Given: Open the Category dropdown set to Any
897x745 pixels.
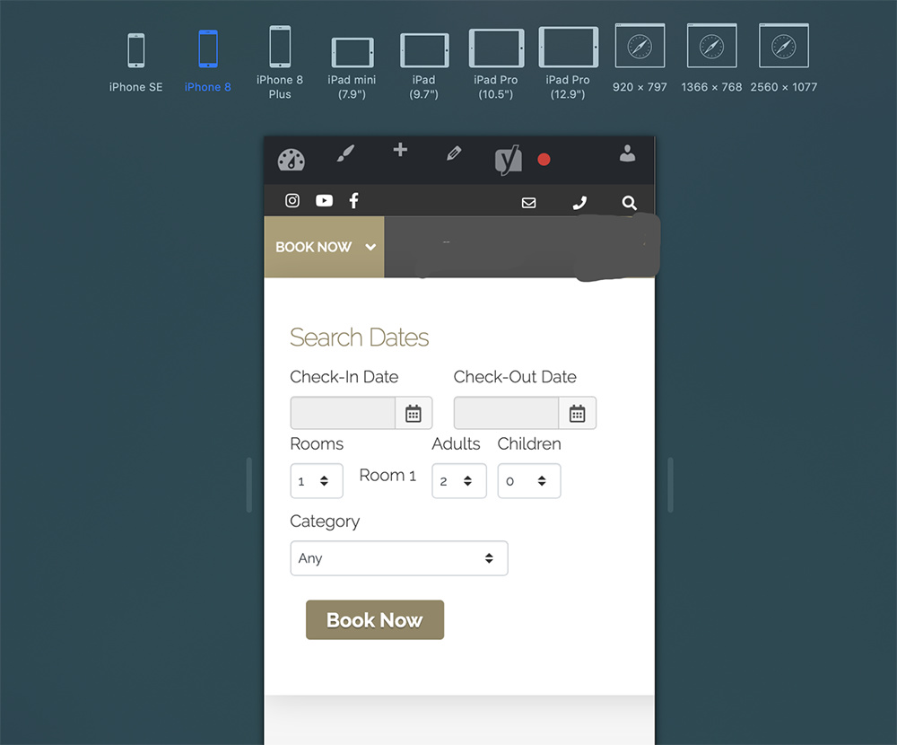Looking at the screenshot, I should click(398, 558).
